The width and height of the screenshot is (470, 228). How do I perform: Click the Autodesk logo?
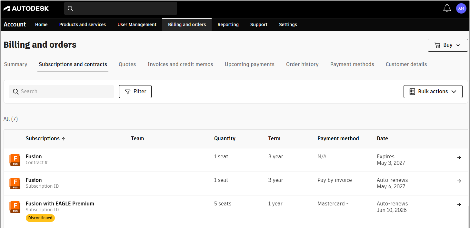click(x=26, y=8)
